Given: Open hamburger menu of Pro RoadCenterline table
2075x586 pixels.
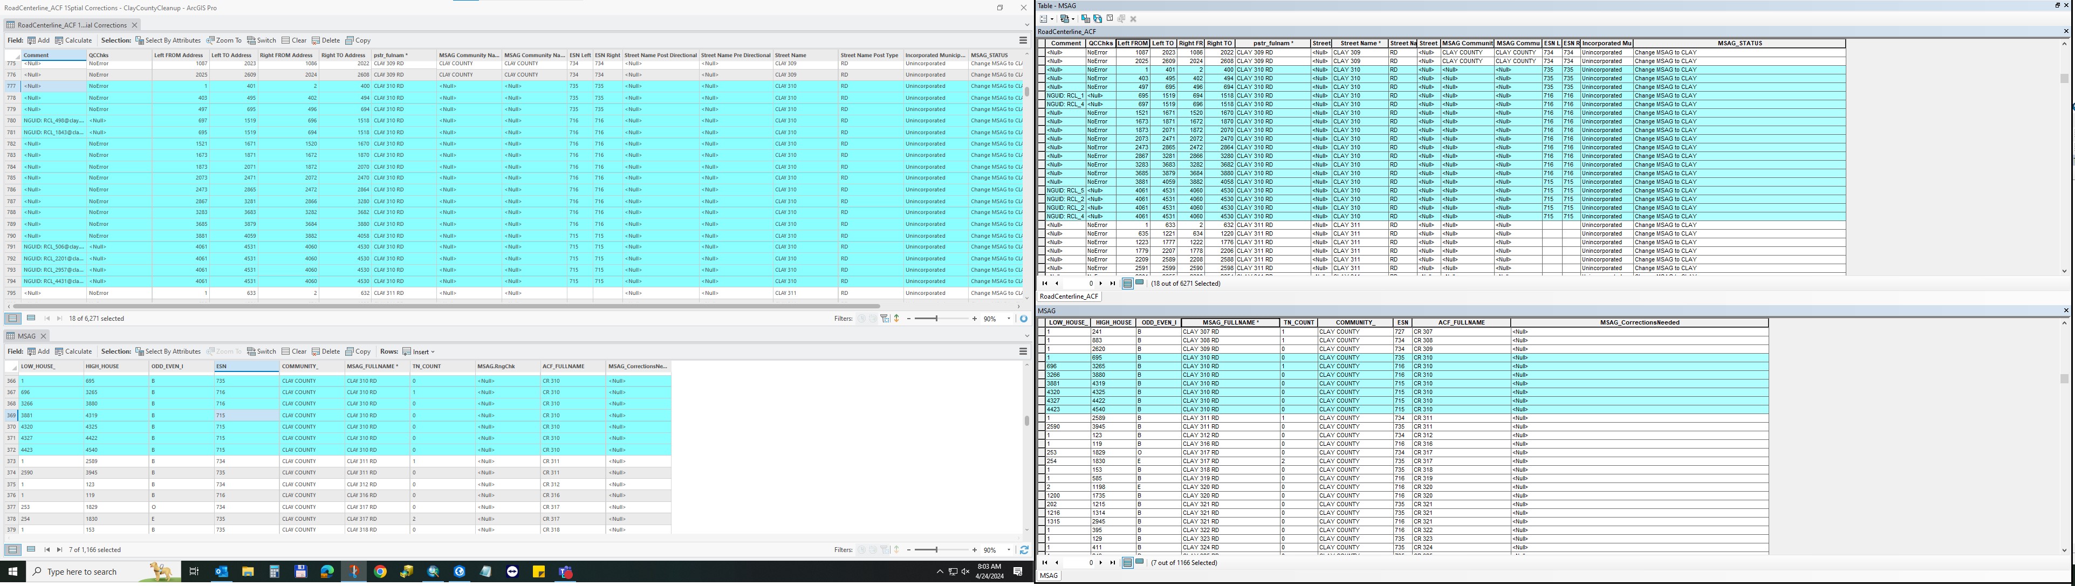Looking at the screenshot, I should pos(1023,40).
